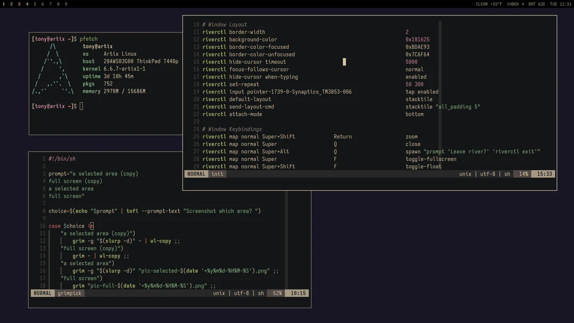Click the grimpick filename in statusline

pos(70,293)
